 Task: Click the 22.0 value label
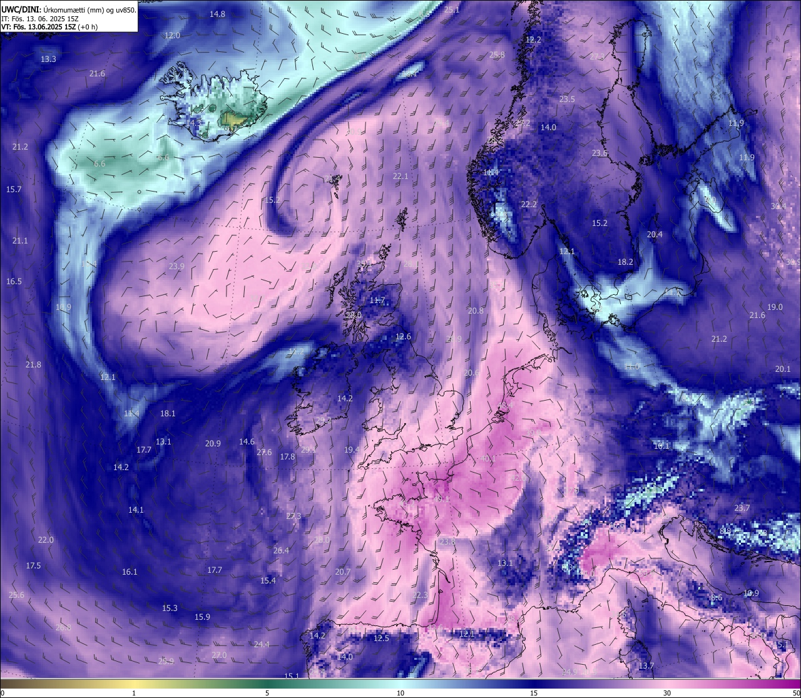tap(46, 540)
